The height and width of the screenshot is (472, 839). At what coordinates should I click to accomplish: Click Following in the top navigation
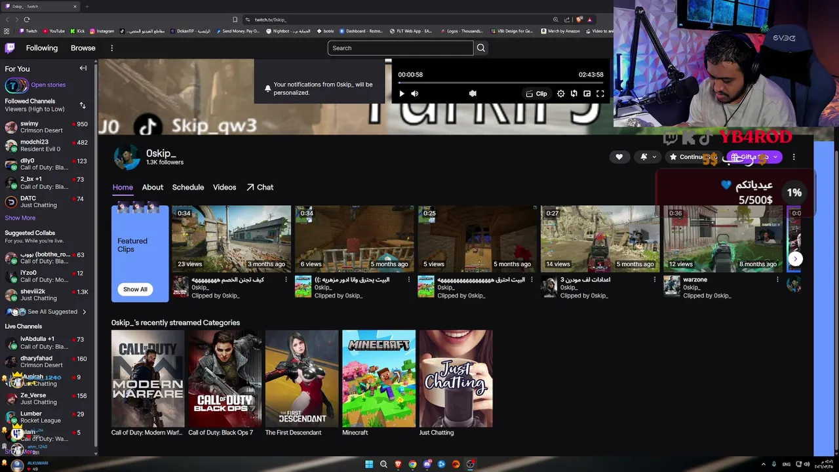coord(42,48)
